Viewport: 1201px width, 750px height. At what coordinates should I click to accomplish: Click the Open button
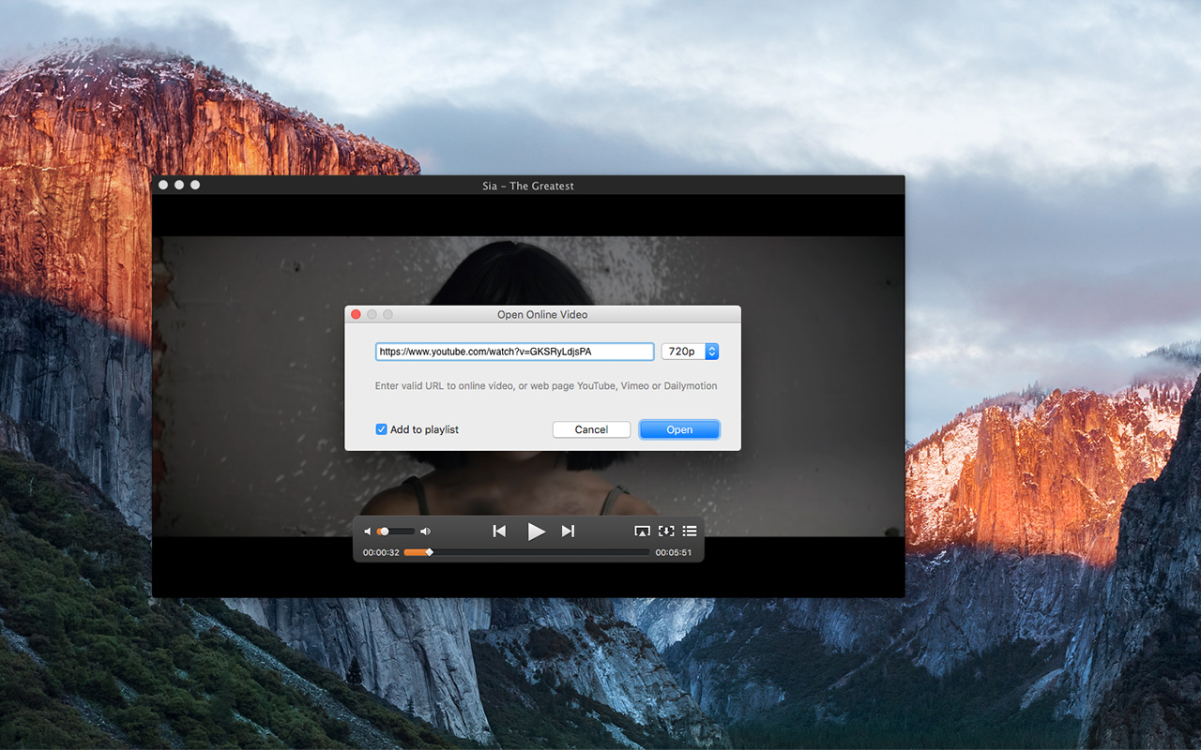point(679,429)
